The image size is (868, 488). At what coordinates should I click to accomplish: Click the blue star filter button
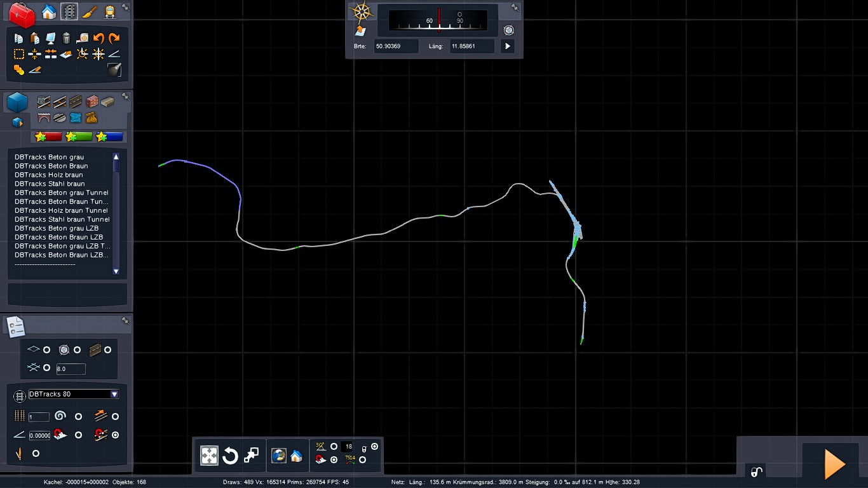click(109, 137)
